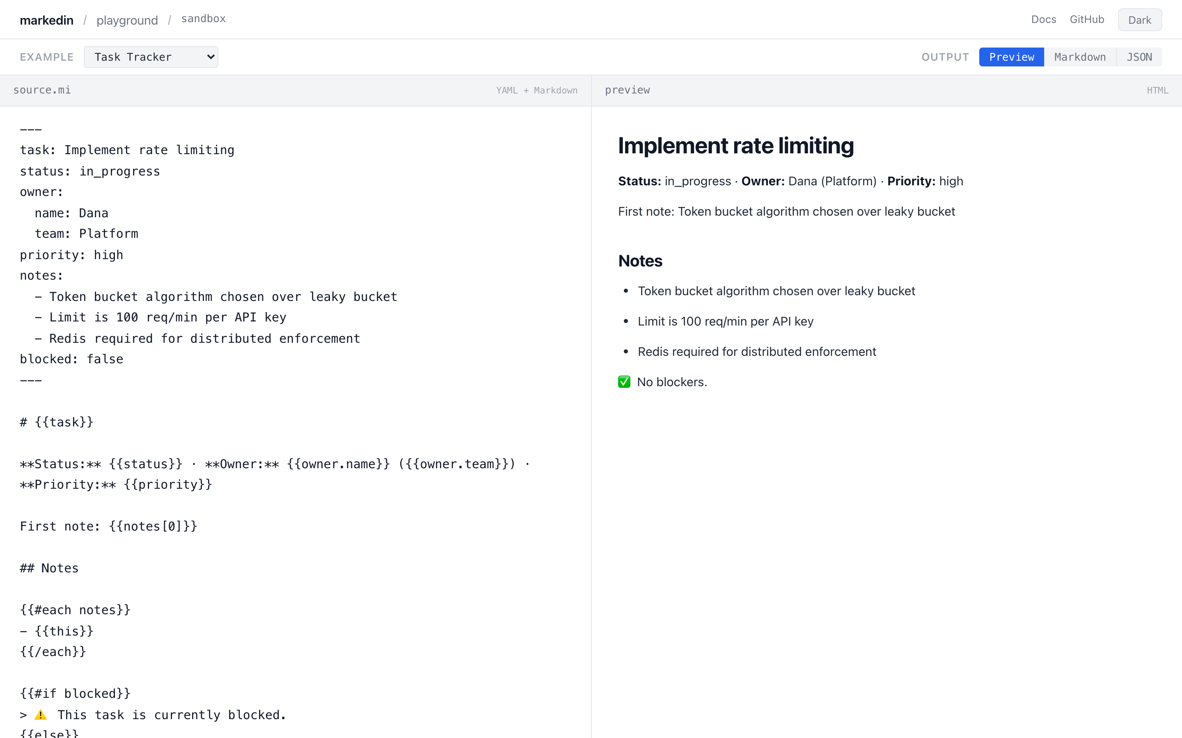Click the 'name: Dana' source line
The image size is (1182, 738).
71,213
